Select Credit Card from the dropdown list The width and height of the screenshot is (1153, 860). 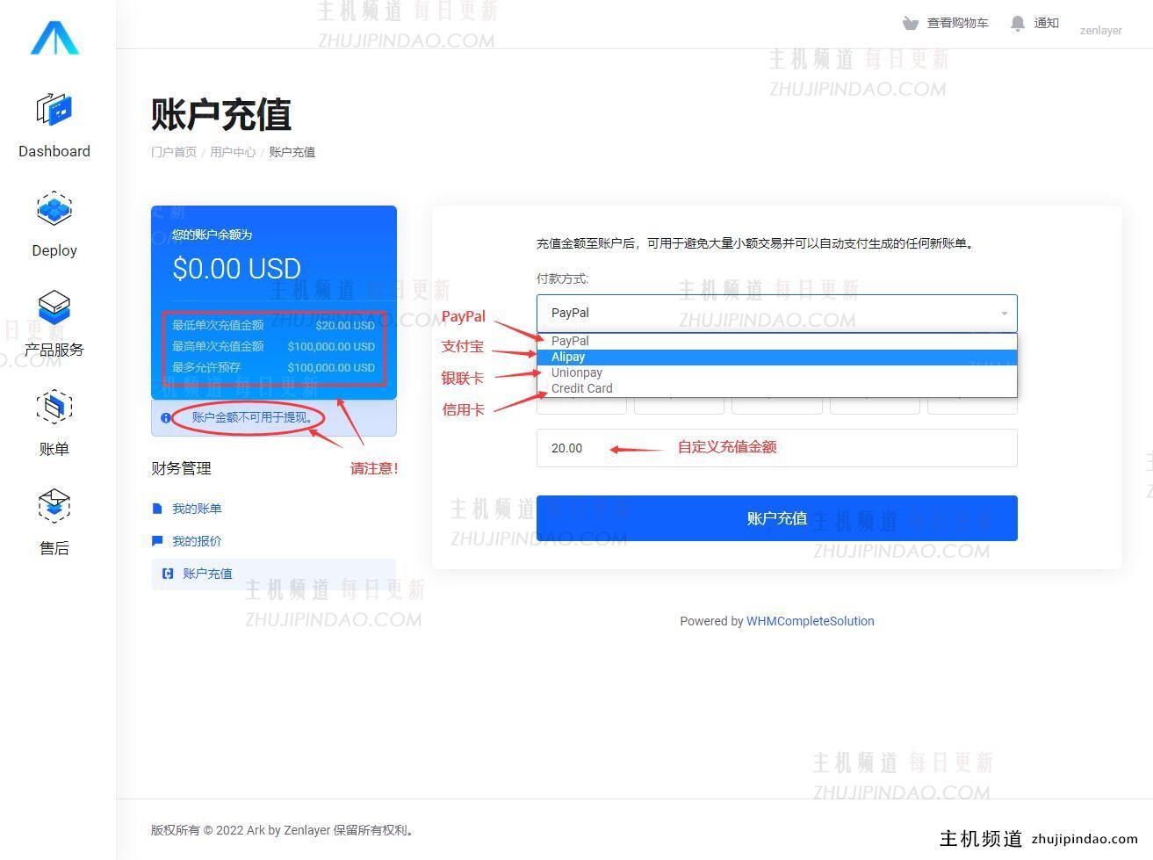tap(776, 388)
